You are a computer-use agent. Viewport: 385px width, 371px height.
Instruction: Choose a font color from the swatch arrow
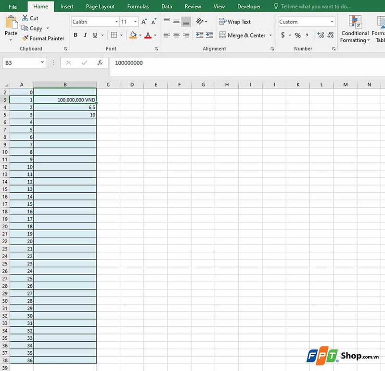[x=154, y=35]
